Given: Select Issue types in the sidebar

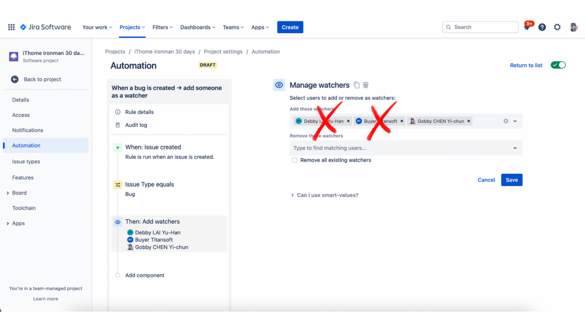Looking at the screenshot, I should point(26,162).
